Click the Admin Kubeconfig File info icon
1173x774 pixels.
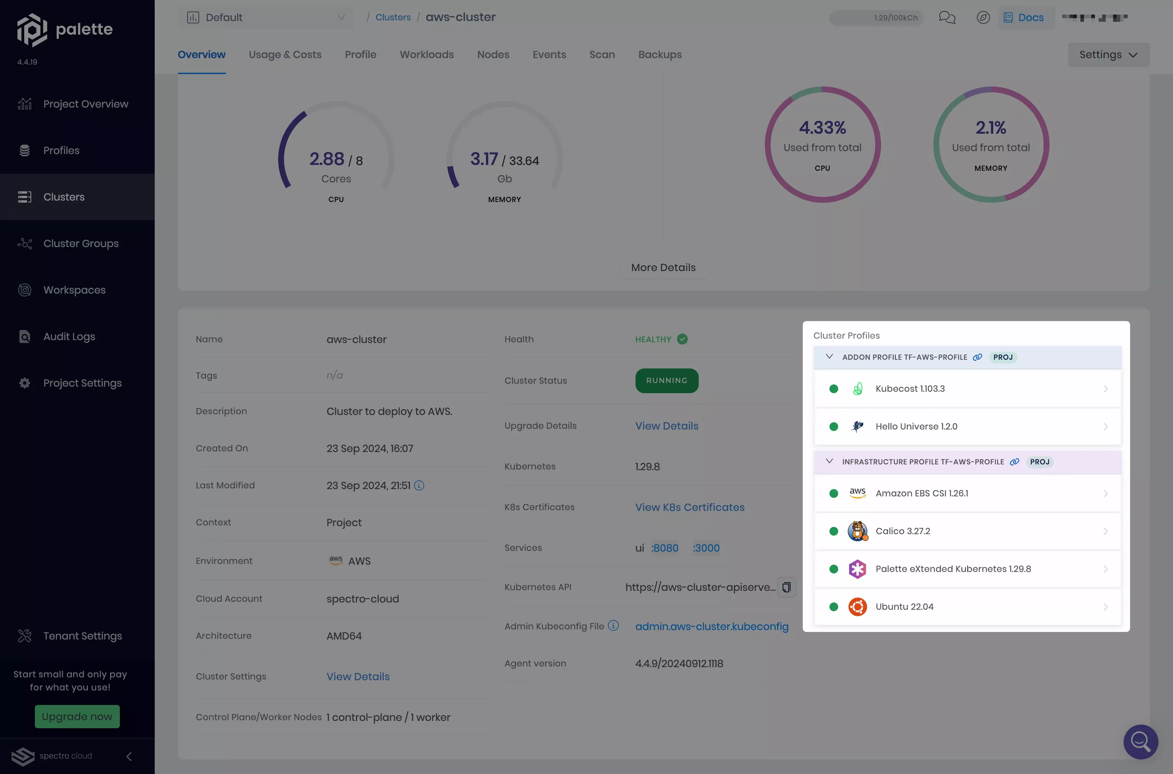[x=613, y=625]
